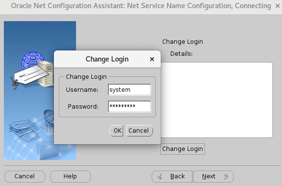Viewport: 282px width, 186px height.
Task: Click the 'Password:' label in dialog
Action: click(x=83, y=107)
